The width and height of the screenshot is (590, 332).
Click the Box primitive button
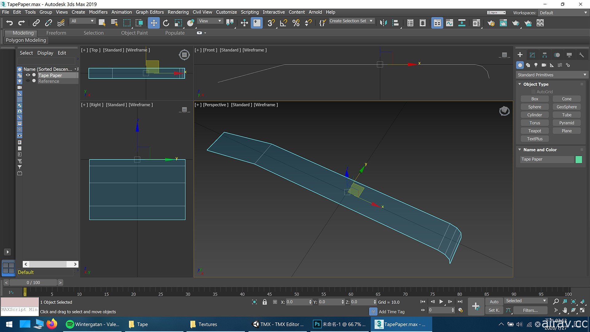tap(534, 98)
